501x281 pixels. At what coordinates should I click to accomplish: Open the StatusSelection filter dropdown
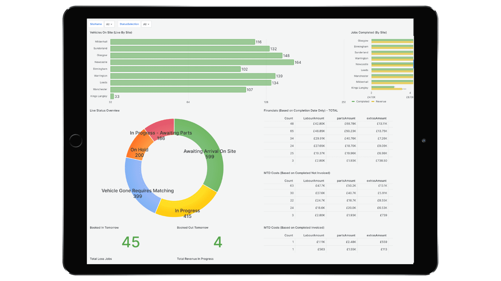146,24
